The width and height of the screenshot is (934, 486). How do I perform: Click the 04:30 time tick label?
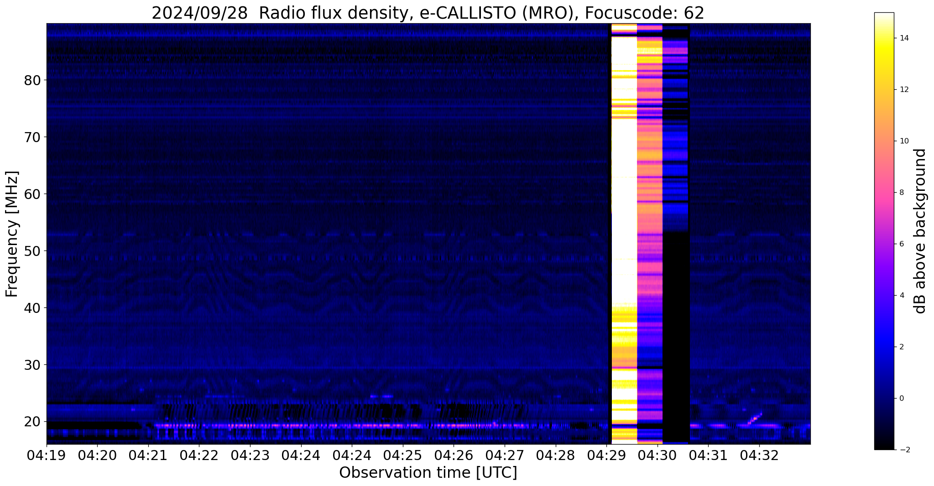pyautogui.click(x=657, y=455)
